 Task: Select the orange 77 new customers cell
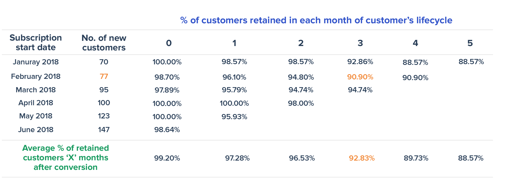(x=104, y=77)
